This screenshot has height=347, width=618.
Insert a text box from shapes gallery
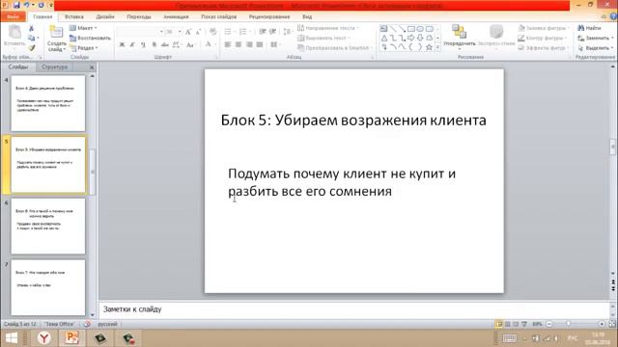(383, 29)
